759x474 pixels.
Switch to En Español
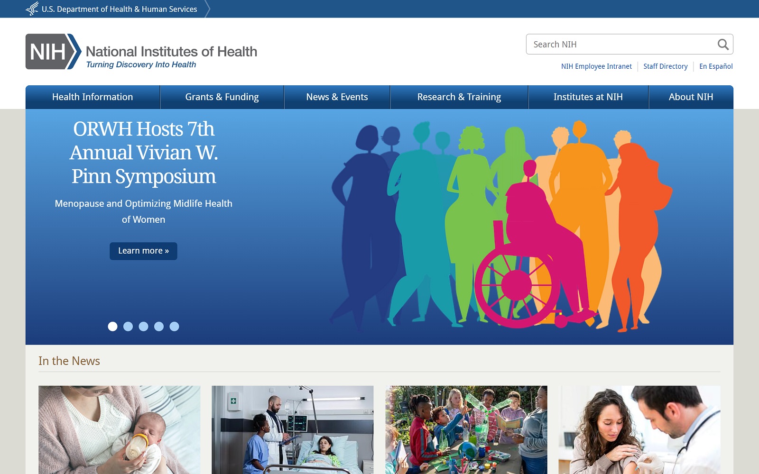tap(716, 66)
